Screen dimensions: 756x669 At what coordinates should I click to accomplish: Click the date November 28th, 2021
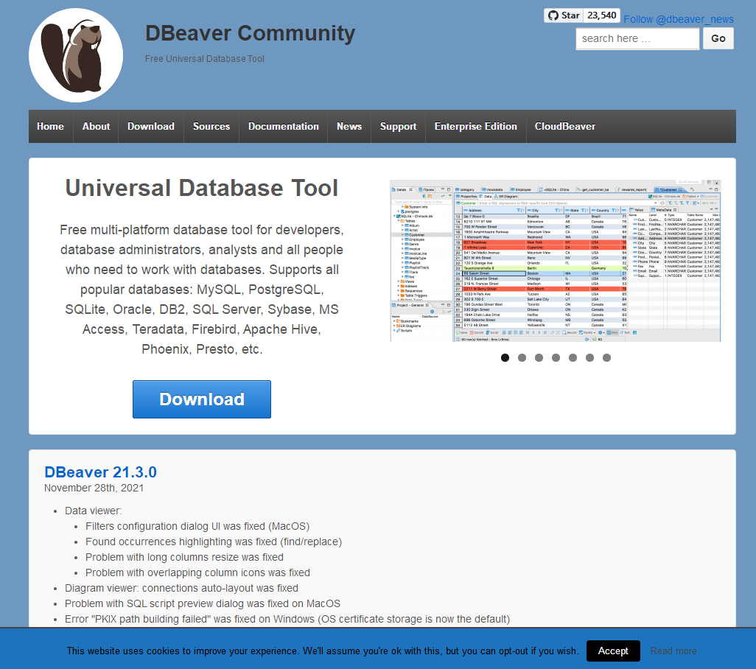pos(94,488)
